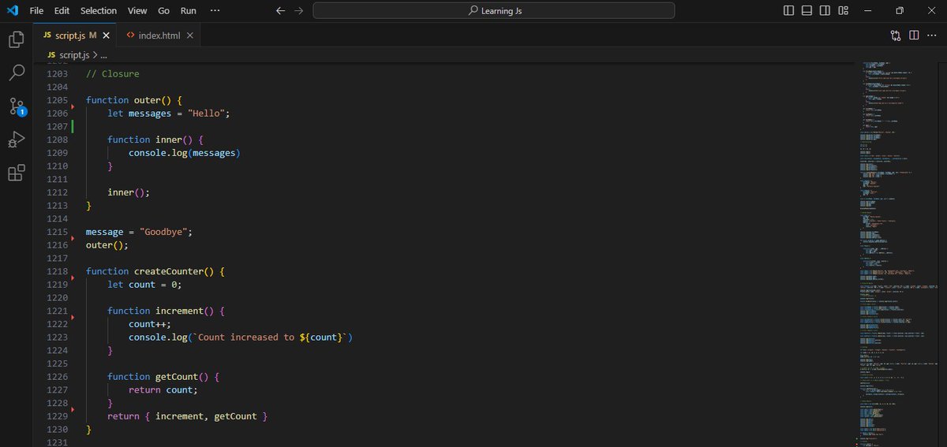Click the green added-line gutter bar at line 1207
This screenshot has height=447, width=947.
[73, 126]
